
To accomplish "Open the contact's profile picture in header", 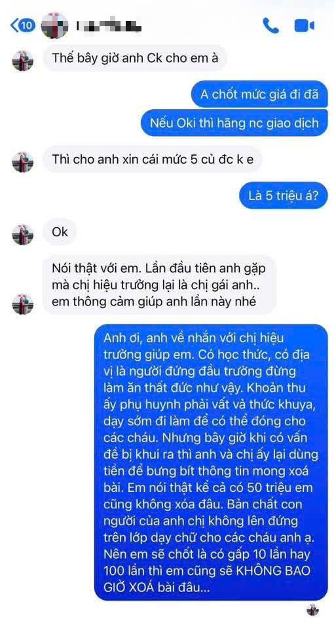I will click(x=55, y=26).
